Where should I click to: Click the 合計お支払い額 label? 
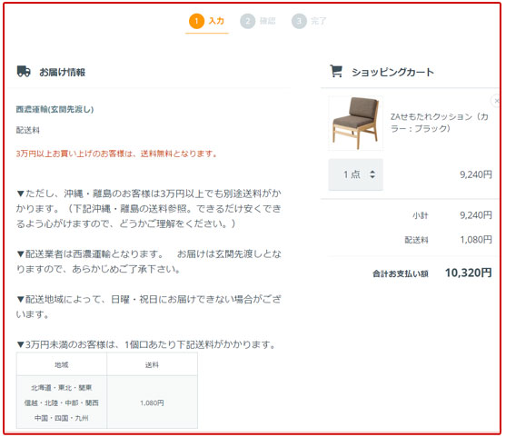[400, 273]
